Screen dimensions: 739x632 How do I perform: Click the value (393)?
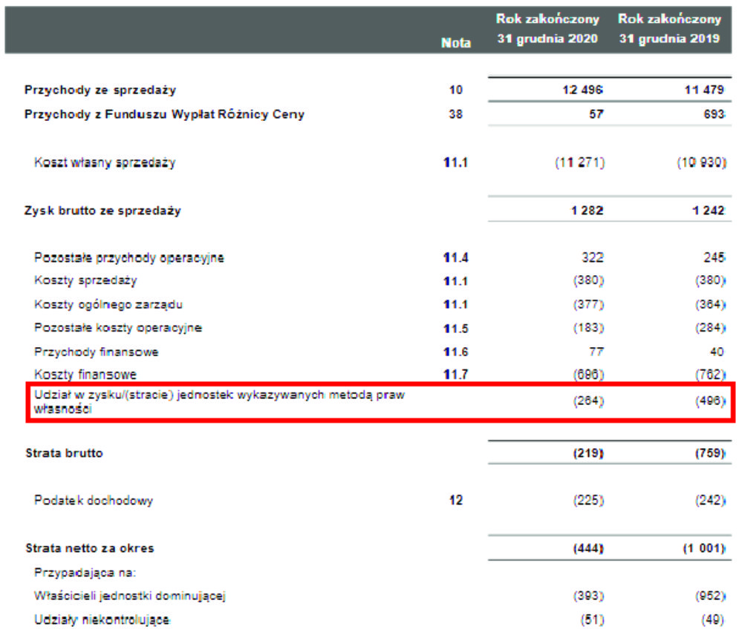(x=589, y=596)
